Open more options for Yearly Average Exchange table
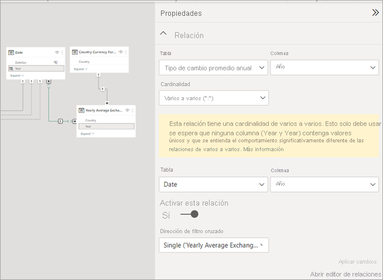 click(x=132, y=110)
